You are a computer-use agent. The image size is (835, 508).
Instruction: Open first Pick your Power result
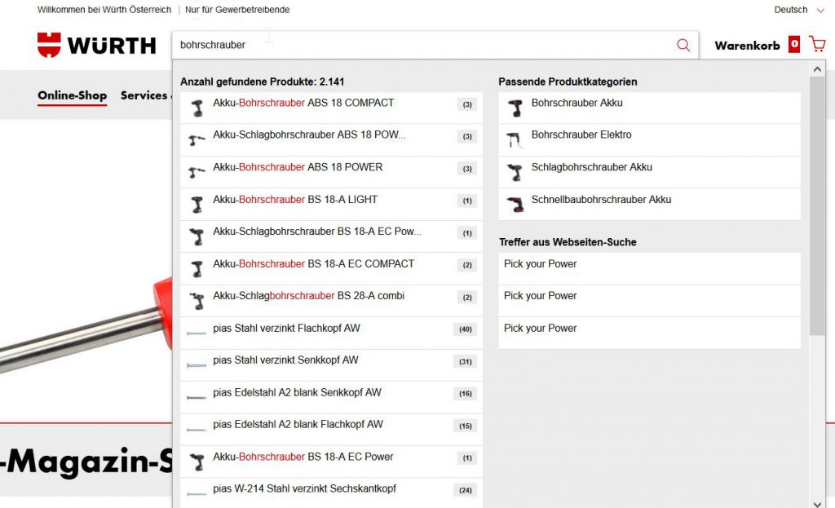(x=649, y=269)
